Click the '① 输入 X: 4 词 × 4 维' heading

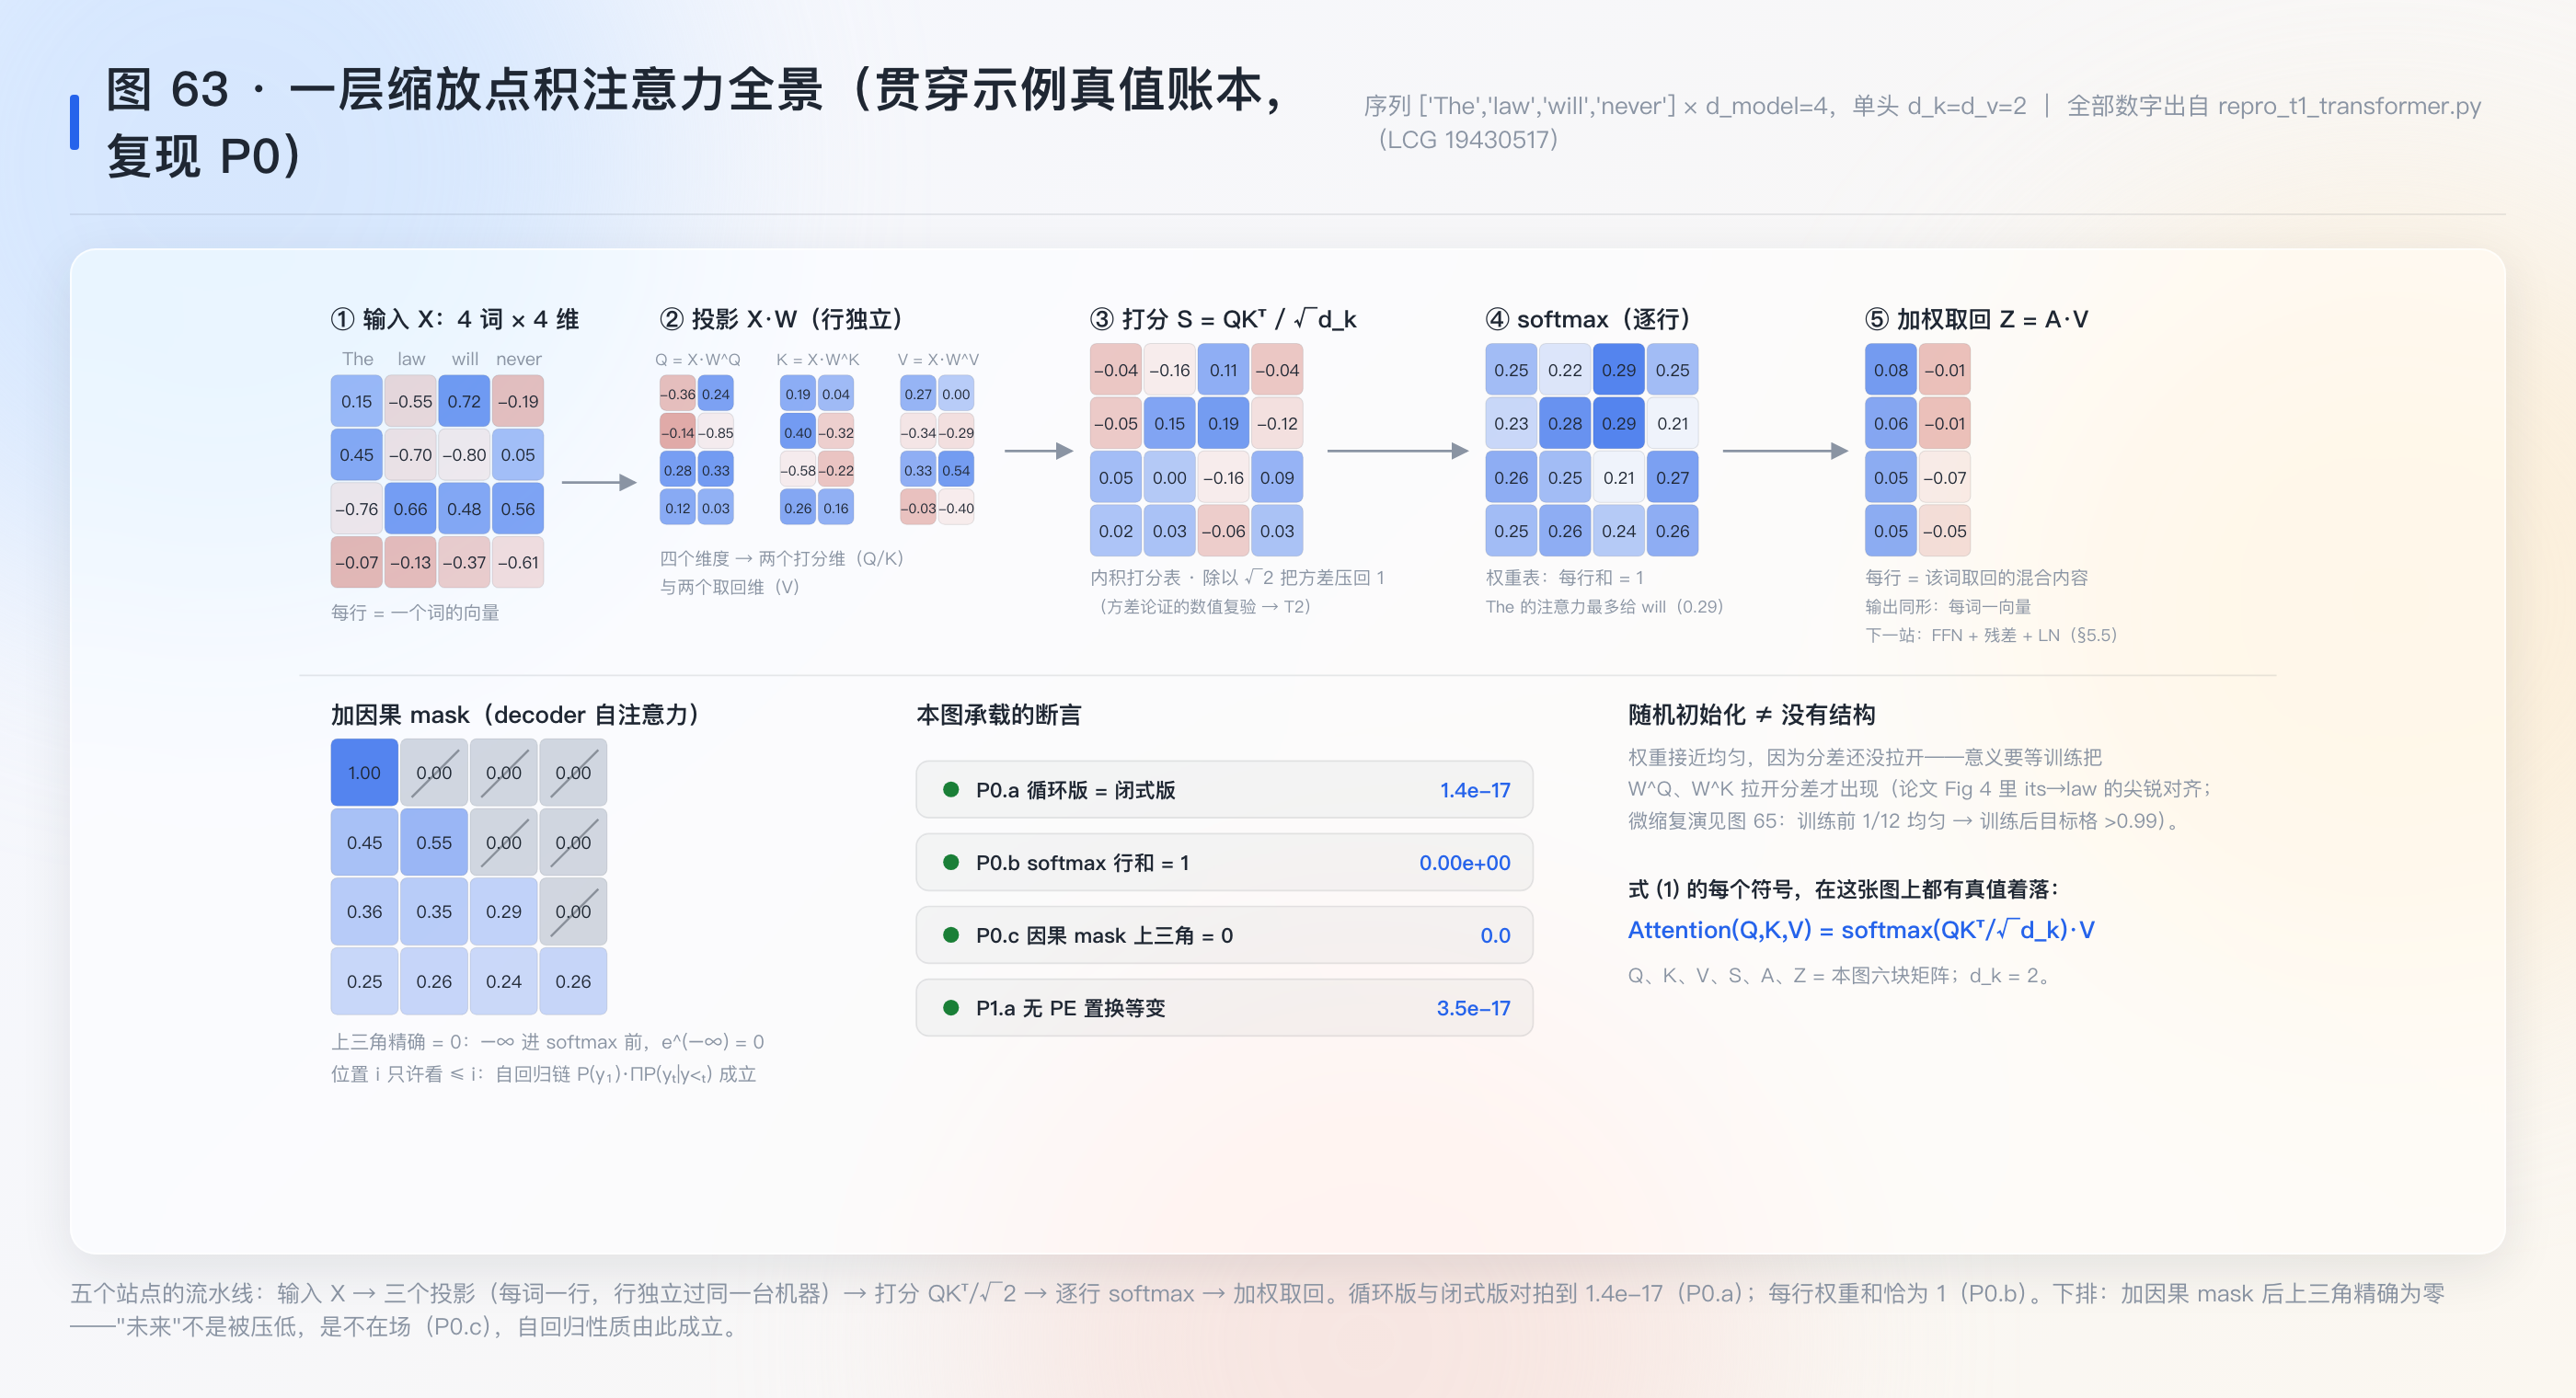point(455,319)
